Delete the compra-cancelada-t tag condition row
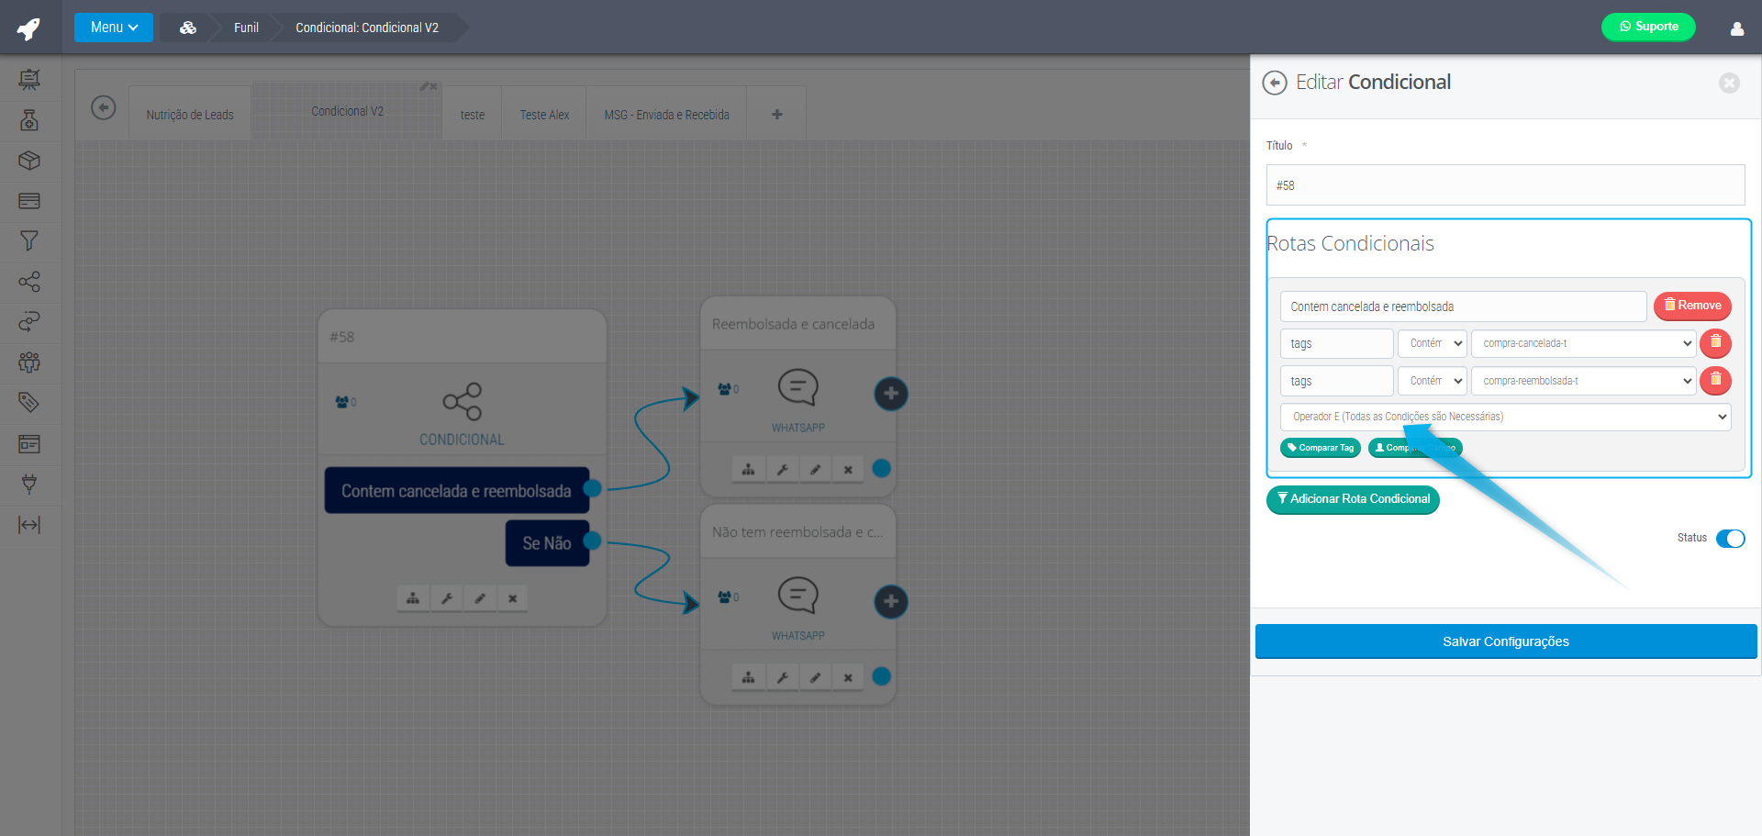The width and height of the screenshot is (1762, 836). coord(1715,343)
